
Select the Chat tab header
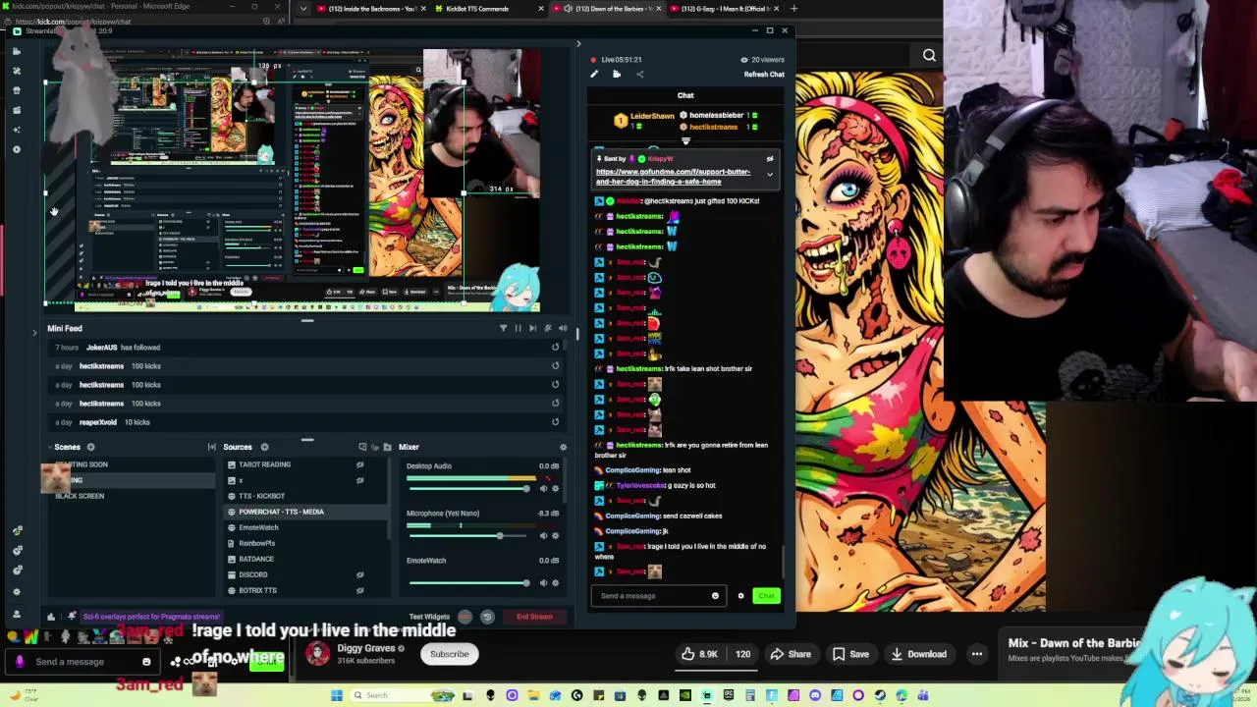[685, 95]
